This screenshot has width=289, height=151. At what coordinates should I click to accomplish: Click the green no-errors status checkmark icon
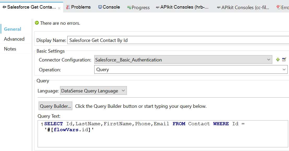pyautogui.click(x=37, y=23)
